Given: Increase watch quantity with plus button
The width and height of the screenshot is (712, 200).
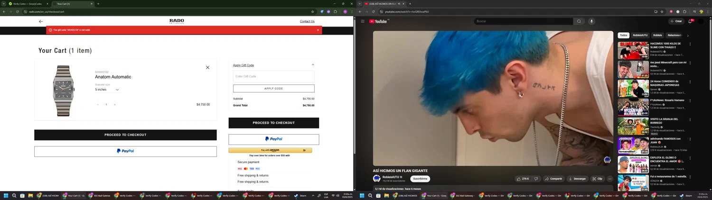Looking at the screenshot, I should 114,104.
